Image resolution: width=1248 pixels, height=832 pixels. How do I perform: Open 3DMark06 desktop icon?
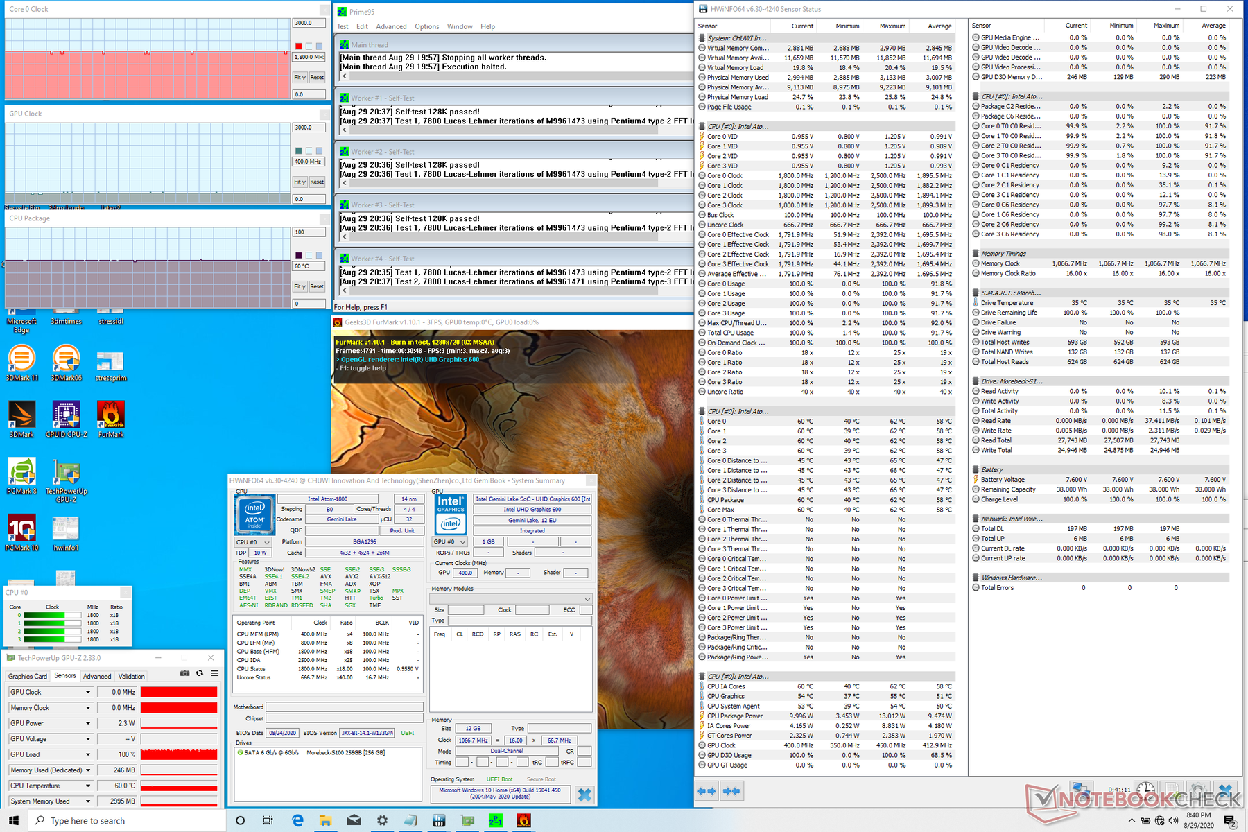click(67, 363)
